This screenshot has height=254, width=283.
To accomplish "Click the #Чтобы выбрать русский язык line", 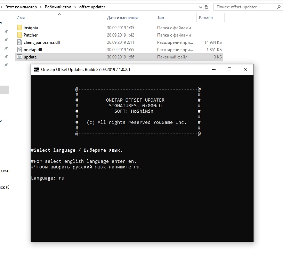I will tap(87, 167).
